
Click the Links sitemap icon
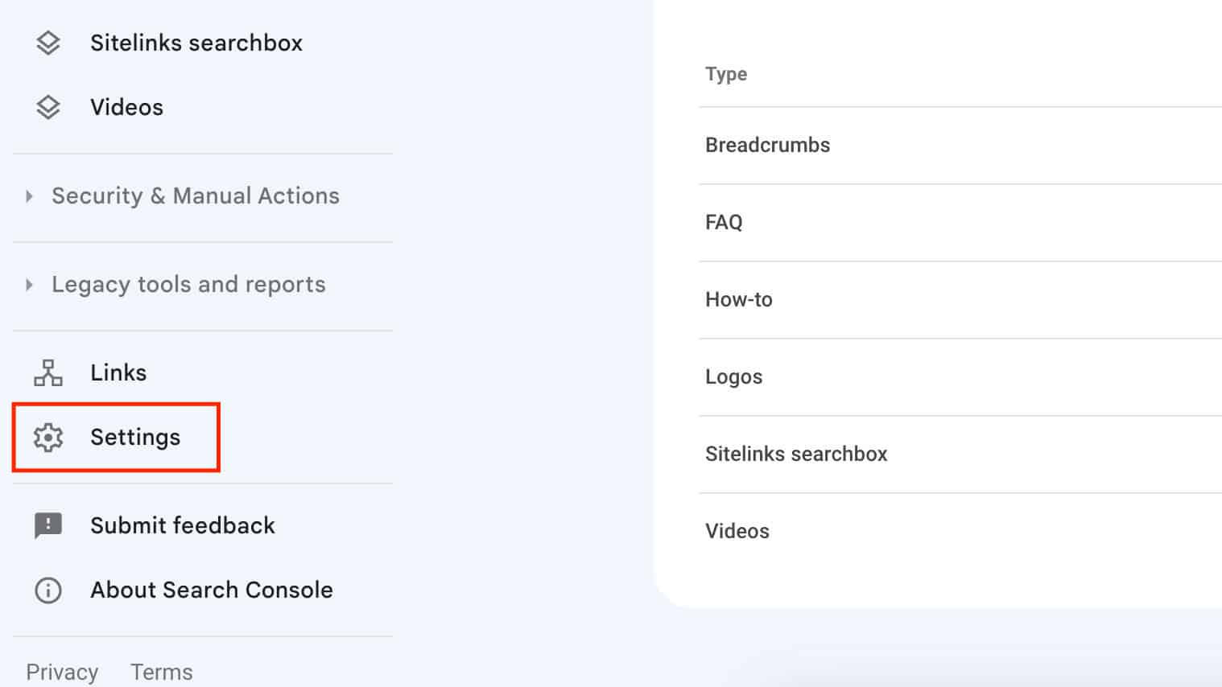(x=48, y=372)
